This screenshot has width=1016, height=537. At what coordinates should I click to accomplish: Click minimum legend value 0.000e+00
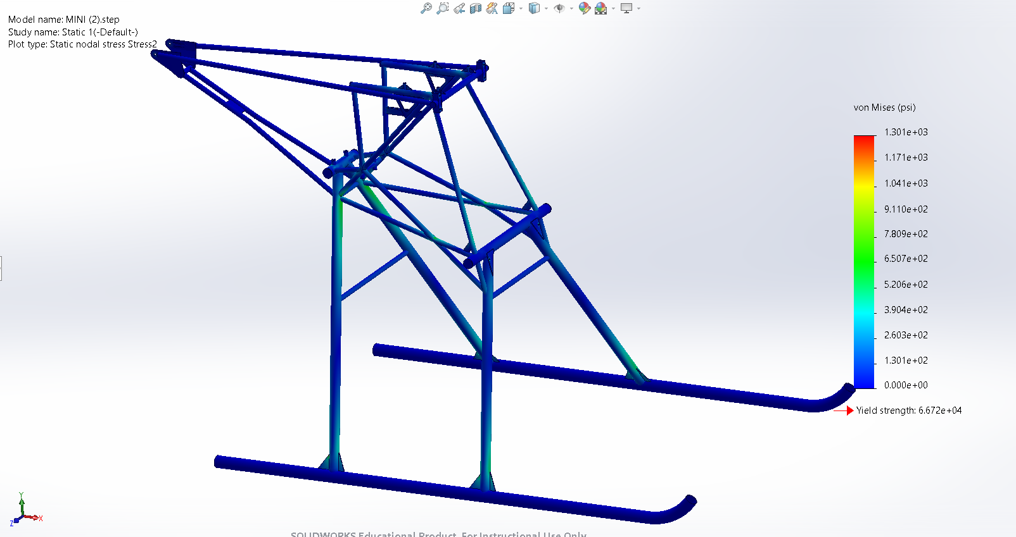click(x=906, y=385)
